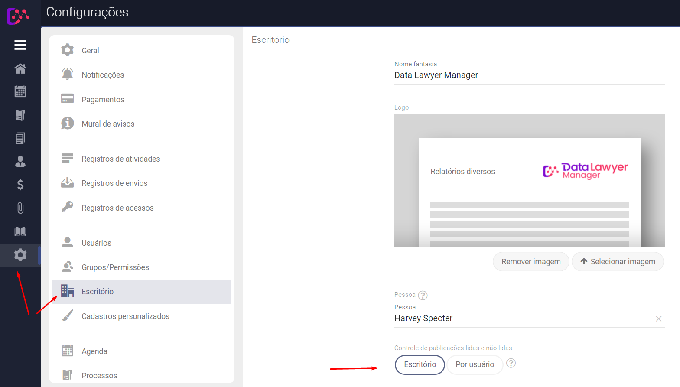680x387 pixels.
Task: Go to home icon in sidebar
Action: pos(20,68)
